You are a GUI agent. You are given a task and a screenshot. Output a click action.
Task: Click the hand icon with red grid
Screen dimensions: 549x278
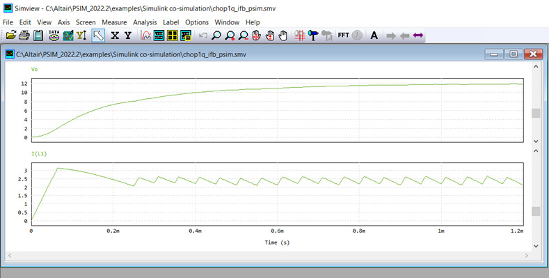click(x=257, y=36)
